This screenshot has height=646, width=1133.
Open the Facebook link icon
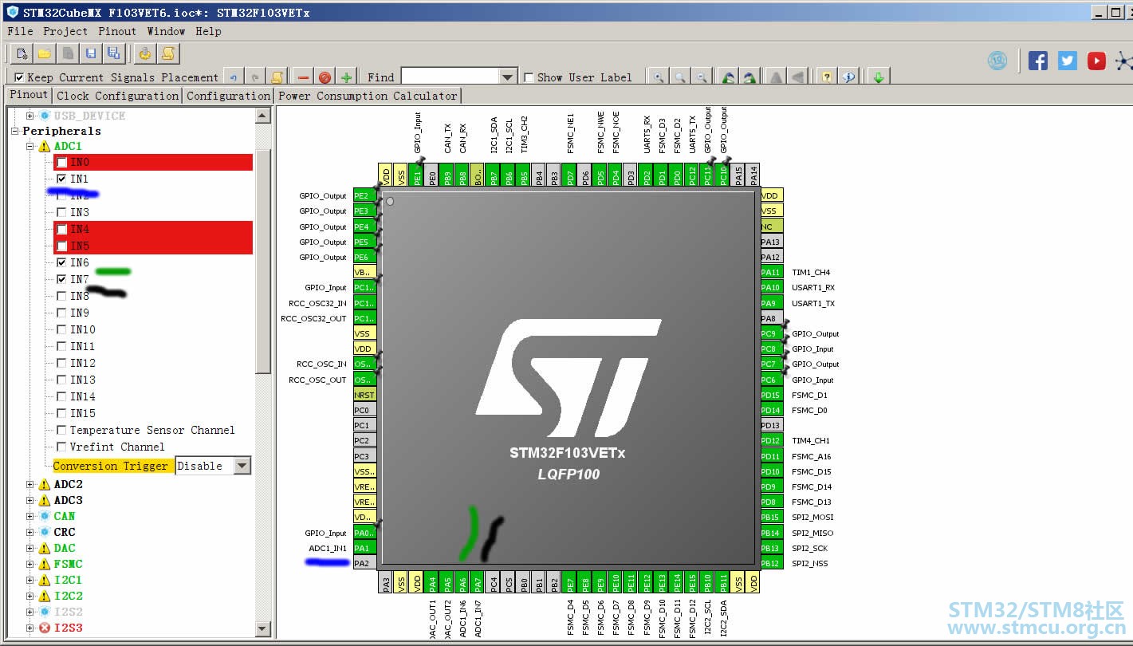pos(1037,61)
